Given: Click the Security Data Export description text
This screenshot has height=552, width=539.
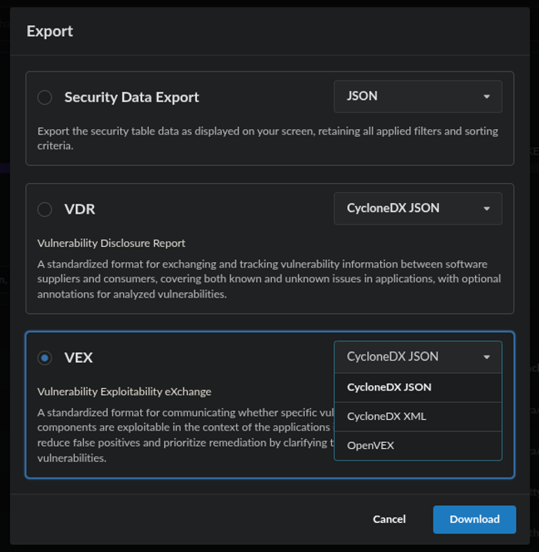Looking at the screenshot, I should point(267,138).
